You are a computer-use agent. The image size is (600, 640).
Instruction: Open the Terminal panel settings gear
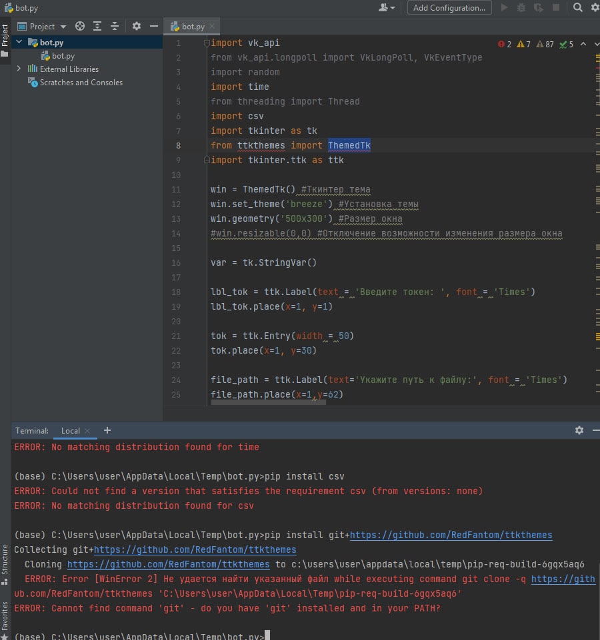pos(579,430)
